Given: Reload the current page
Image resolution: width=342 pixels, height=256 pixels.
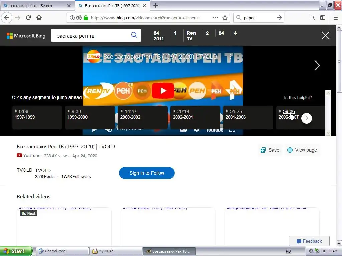Looking at the screenshot, I should 28,18.
